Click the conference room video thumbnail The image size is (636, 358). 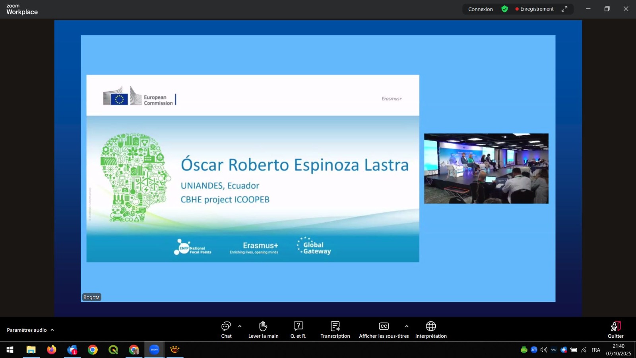tap(486, 168)
